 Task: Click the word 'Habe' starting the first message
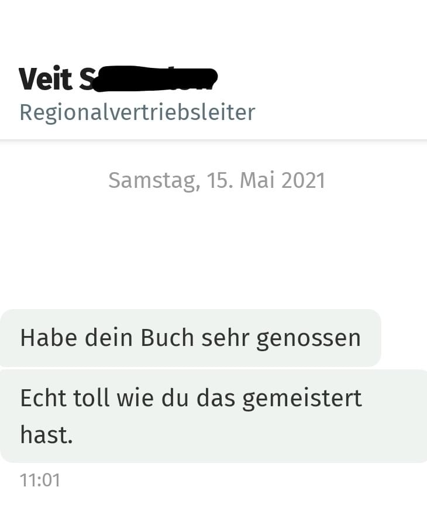point(49,338)
